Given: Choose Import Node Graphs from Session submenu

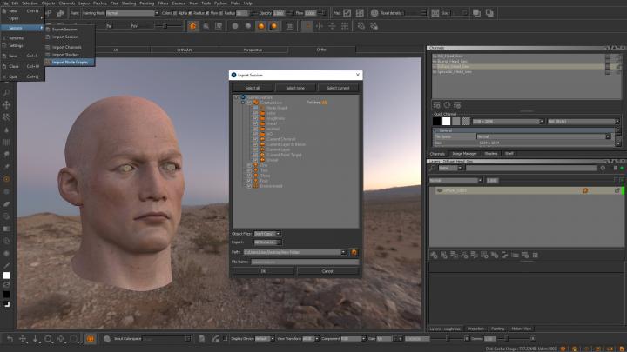Looking at the screenshot, I should point(71,62).
